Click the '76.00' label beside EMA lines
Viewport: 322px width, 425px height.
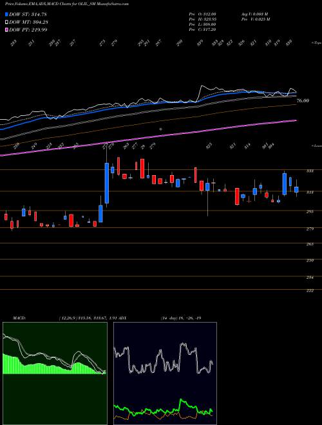click(303, 100)
